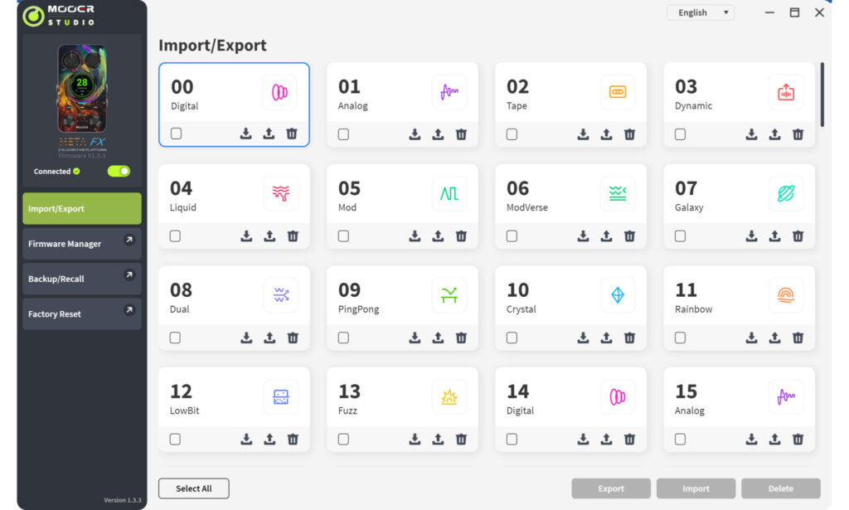Open the Factory Reset sidebar item
849x510 pixels.
click(x=82, y=314)
